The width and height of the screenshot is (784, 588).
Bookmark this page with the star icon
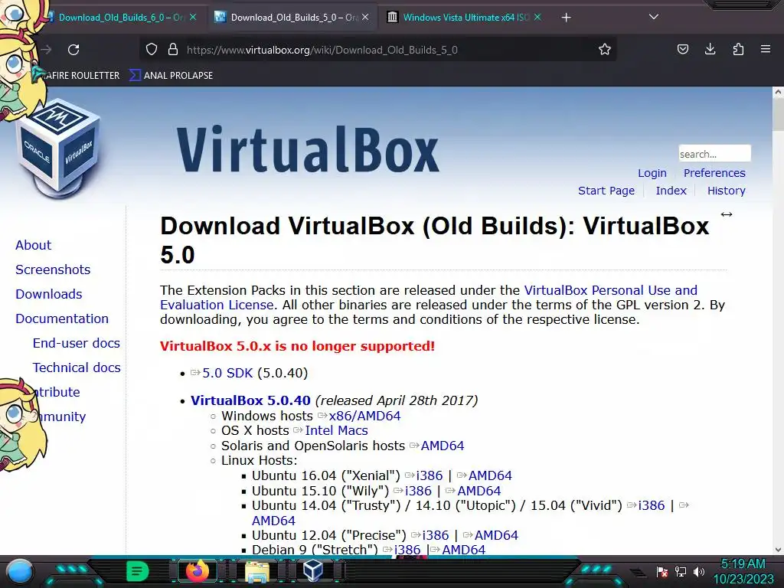coord(605,49)
